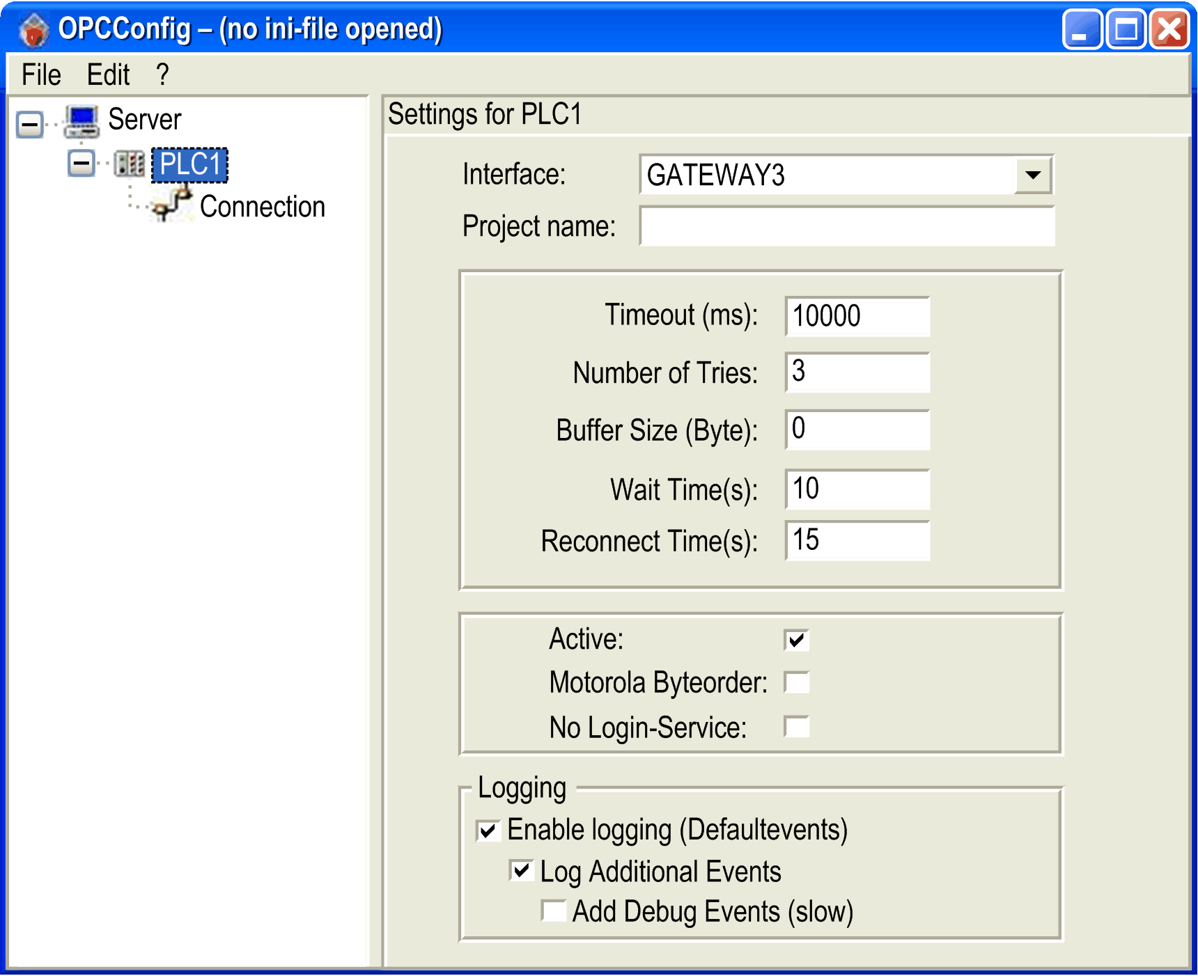Maximize the OPCConfig window

pos(1126,30)
